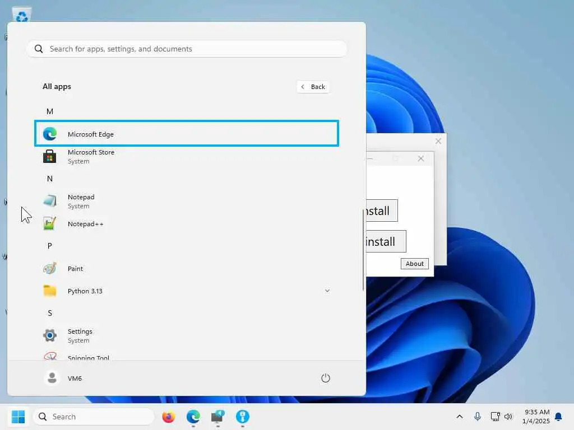Open the blue info app on taskbar
The width and height of the screenshot is (574, 430).
click(x=242, y=417)
